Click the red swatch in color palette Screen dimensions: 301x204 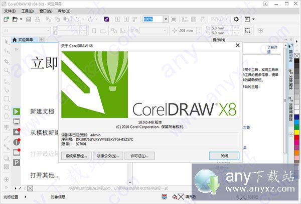click(297, 137)
